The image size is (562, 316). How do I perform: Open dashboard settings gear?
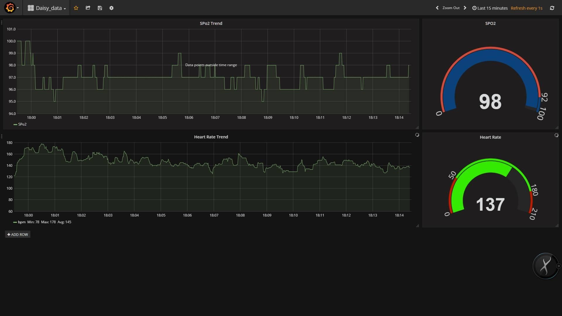point(112,8)
